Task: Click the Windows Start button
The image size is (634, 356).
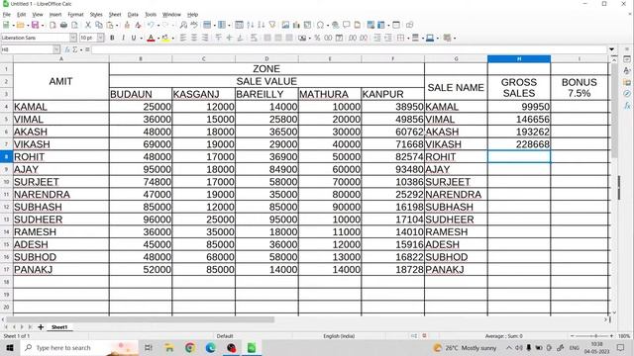Action: coord(9,347)
